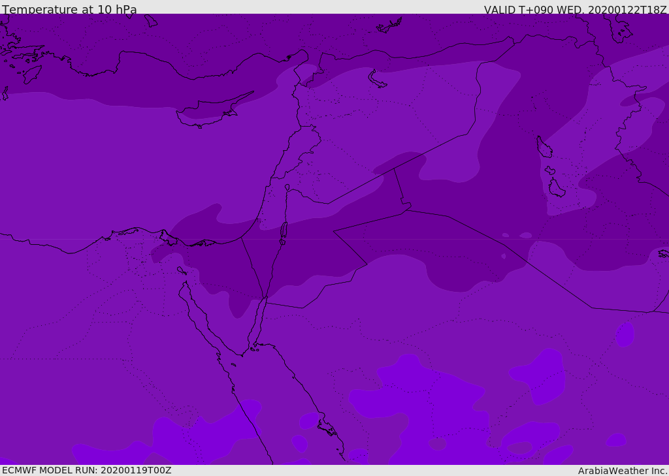669x476 pixels.
Task: Click the 'VALID T+090 WED. 20200122T18Z' label
Action: pyautogui.click(x=575, y=10)
